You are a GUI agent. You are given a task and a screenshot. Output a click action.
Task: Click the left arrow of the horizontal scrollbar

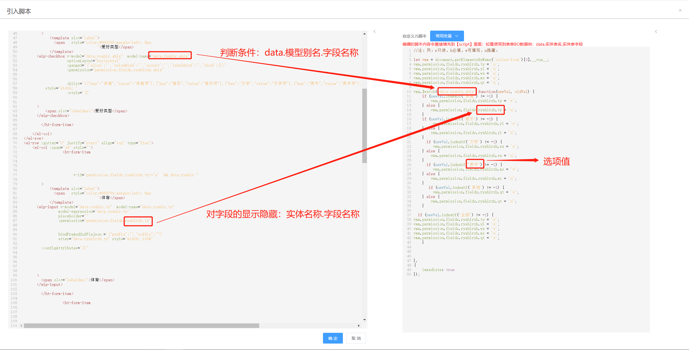point(21,326)
